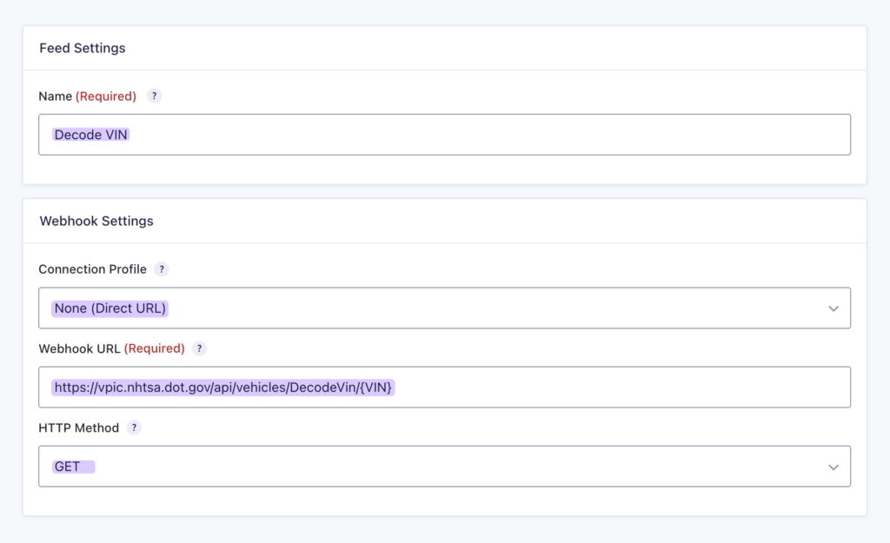Click the red Required label beside Name
This screenshot has height=543, width=890.
106,96
